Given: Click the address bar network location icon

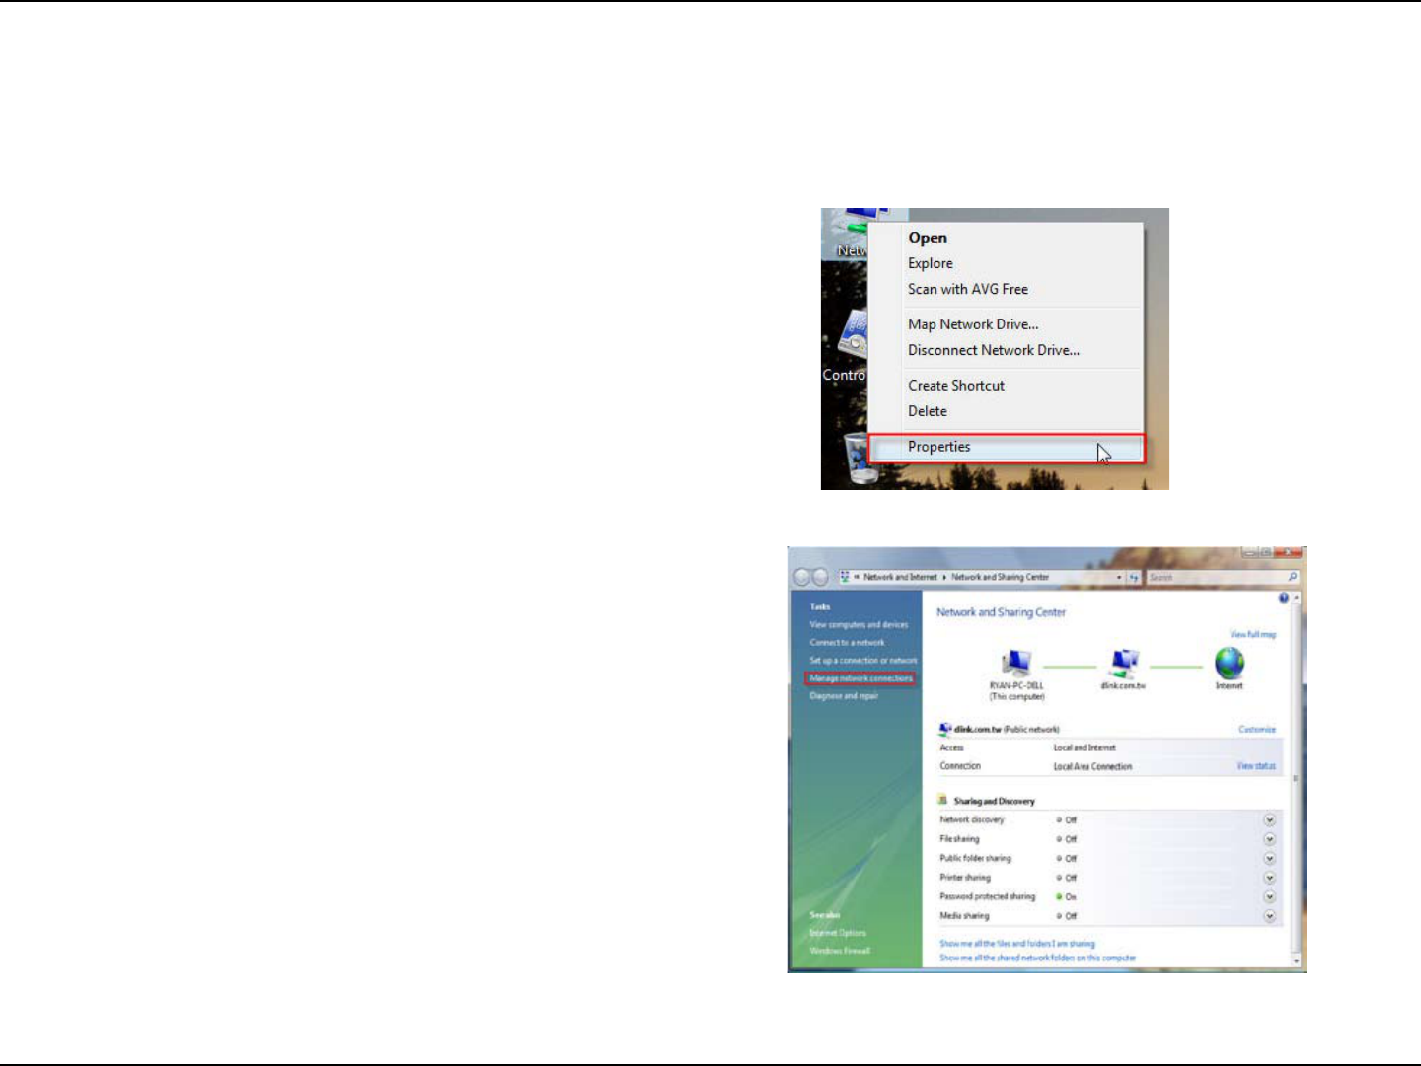Looking at the screenshot, I should (845, 578).
